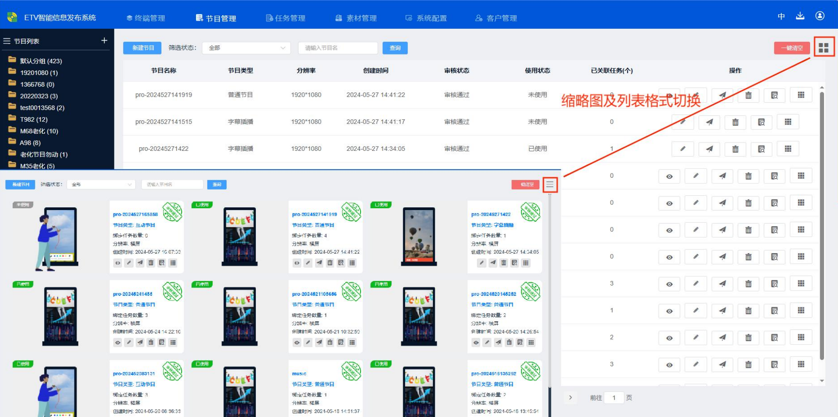This screenshot has height=417, width=838.
Task: Edit pro-20245271422 using pencil icon
Action: 683,149
